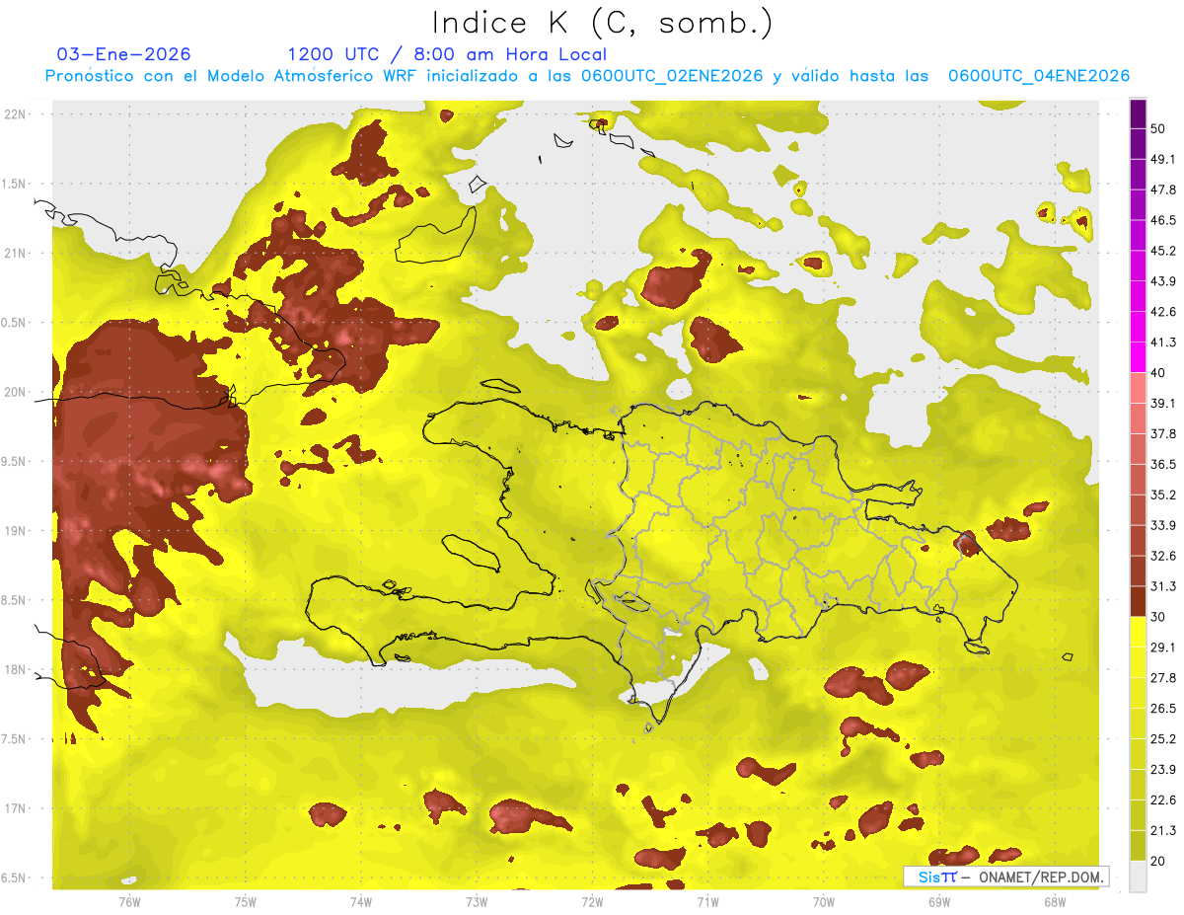This screenshot has width=1184, height=915.
Task: Click the legend value "26.5"
Action: click(x=1164, y=709)
